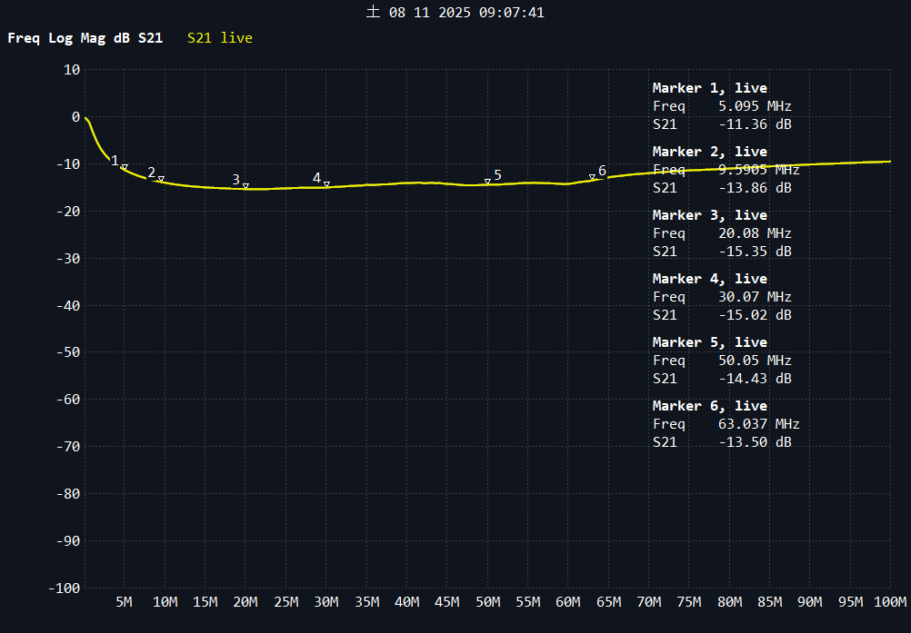Click the 100M label on frequency axis
The width and height of the screenshot is (911, 633).
pos(889,602)
